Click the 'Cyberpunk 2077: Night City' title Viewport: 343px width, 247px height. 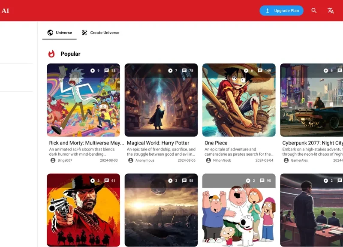313,143
